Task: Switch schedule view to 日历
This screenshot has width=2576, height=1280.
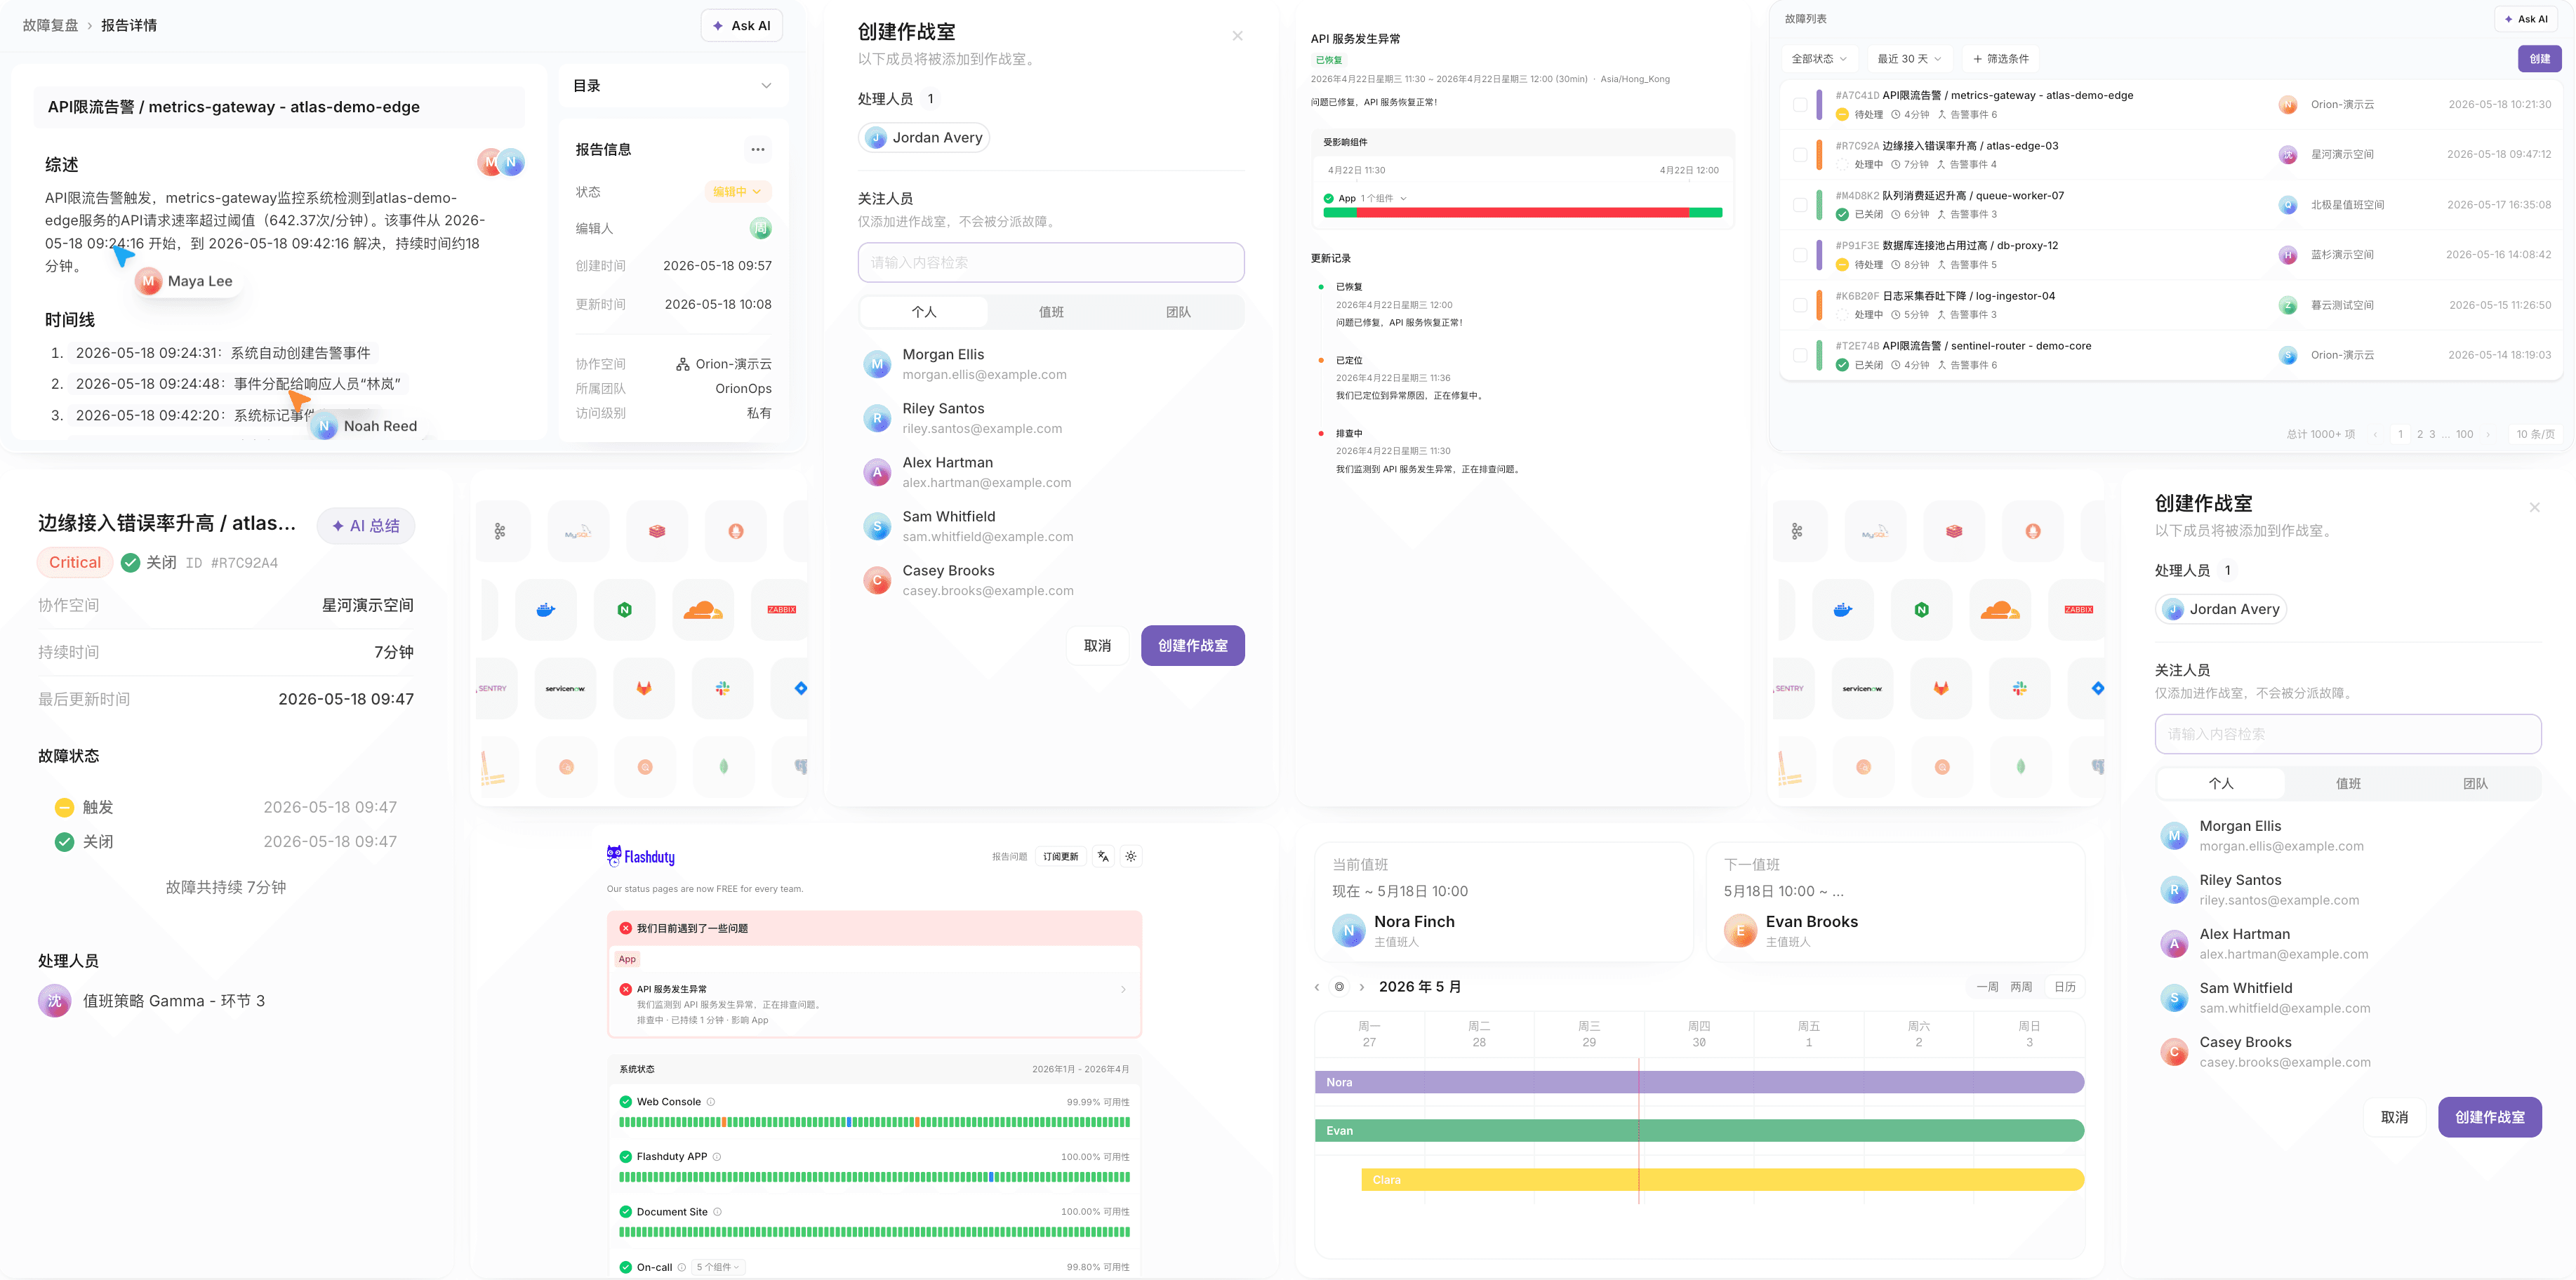Action: 2065,987
